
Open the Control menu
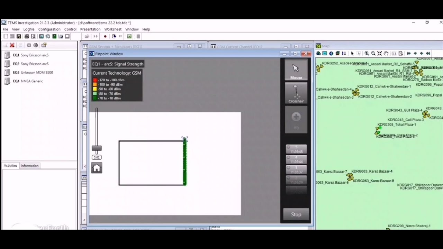click(x=70, y=29)
